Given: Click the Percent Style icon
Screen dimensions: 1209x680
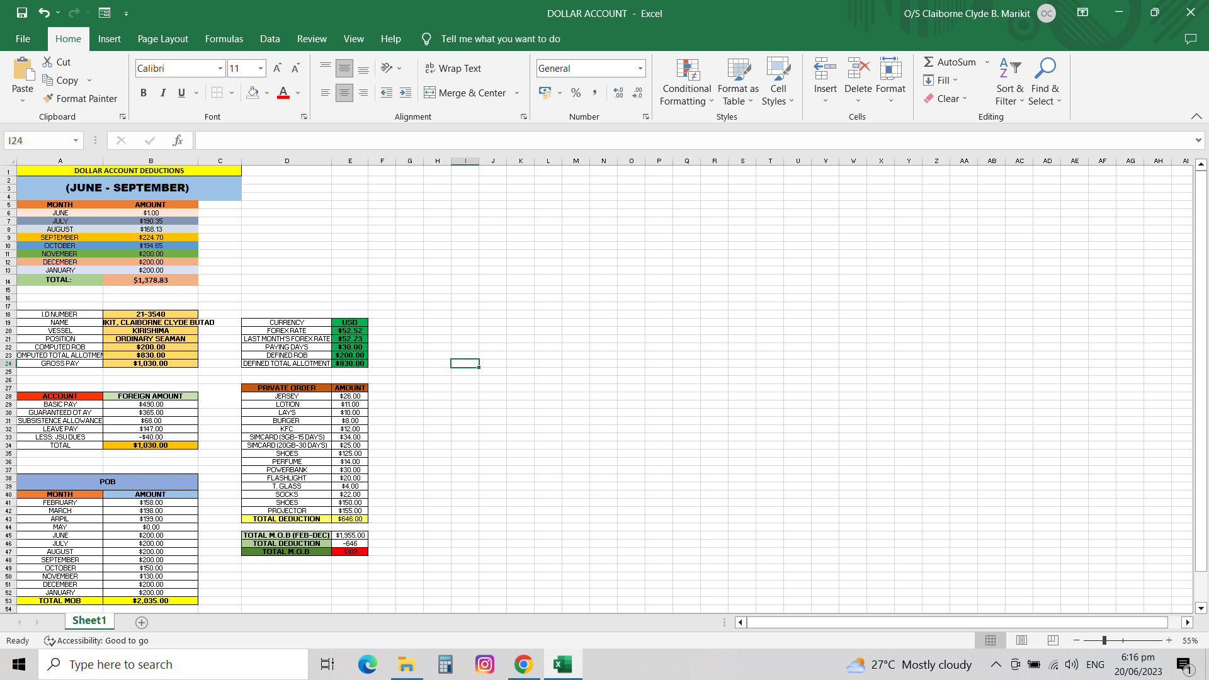Looking at the screenshot, I should [576, 93].
